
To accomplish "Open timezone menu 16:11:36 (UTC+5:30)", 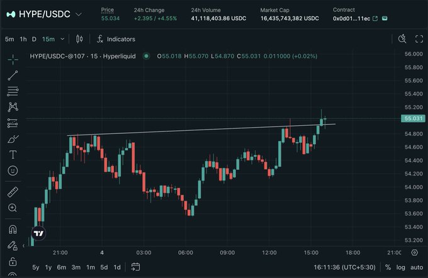I will (x=344, y=267).
